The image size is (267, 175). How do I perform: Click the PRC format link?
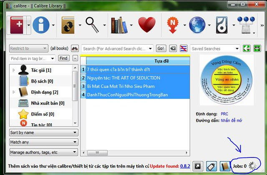click(224, 114)
